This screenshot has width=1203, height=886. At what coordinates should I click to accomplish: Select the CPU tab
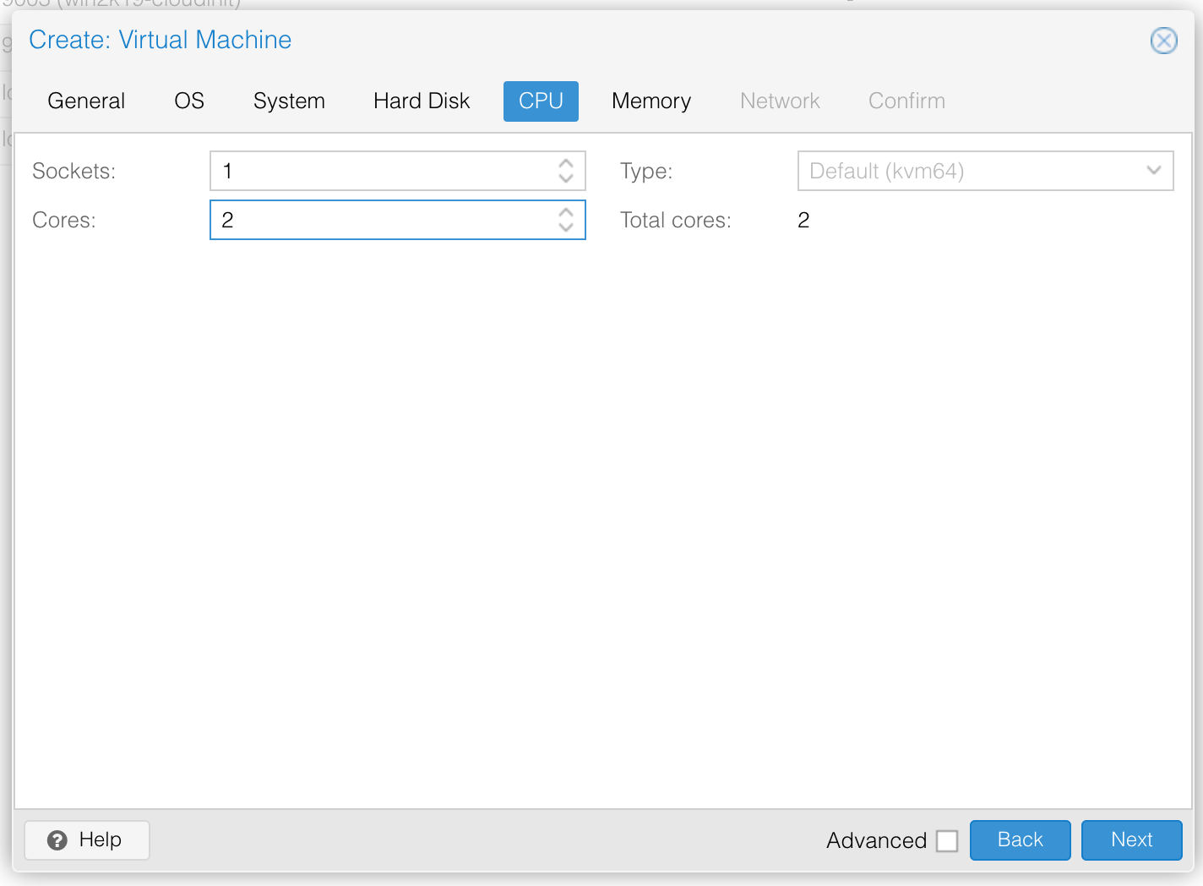[540, 101]
